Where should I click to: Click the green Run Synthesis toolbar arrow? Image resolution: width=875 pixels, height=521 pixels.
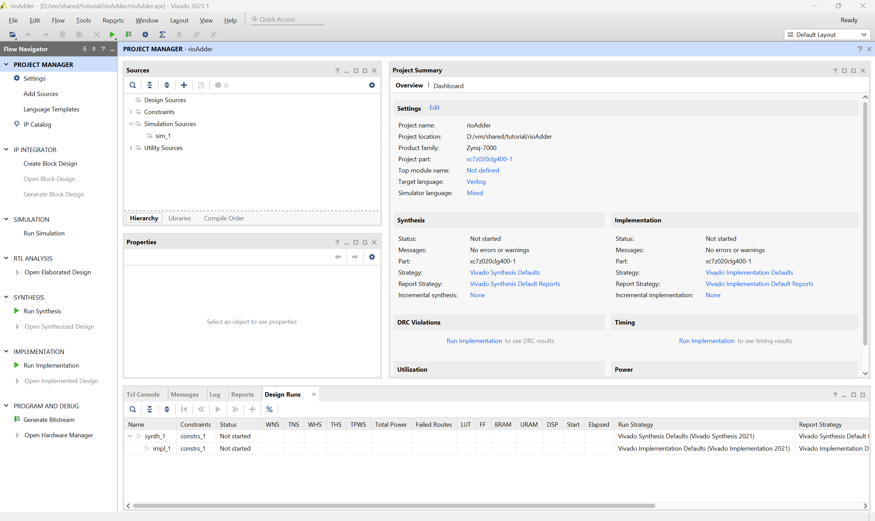point(112,35)
